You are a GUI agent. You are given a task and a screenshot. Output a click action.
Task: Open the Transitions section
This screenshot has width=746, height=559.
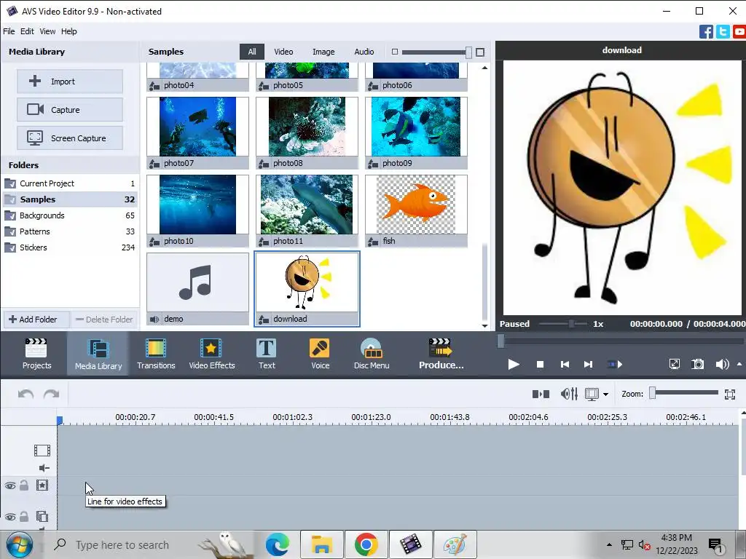pos(156,354)
